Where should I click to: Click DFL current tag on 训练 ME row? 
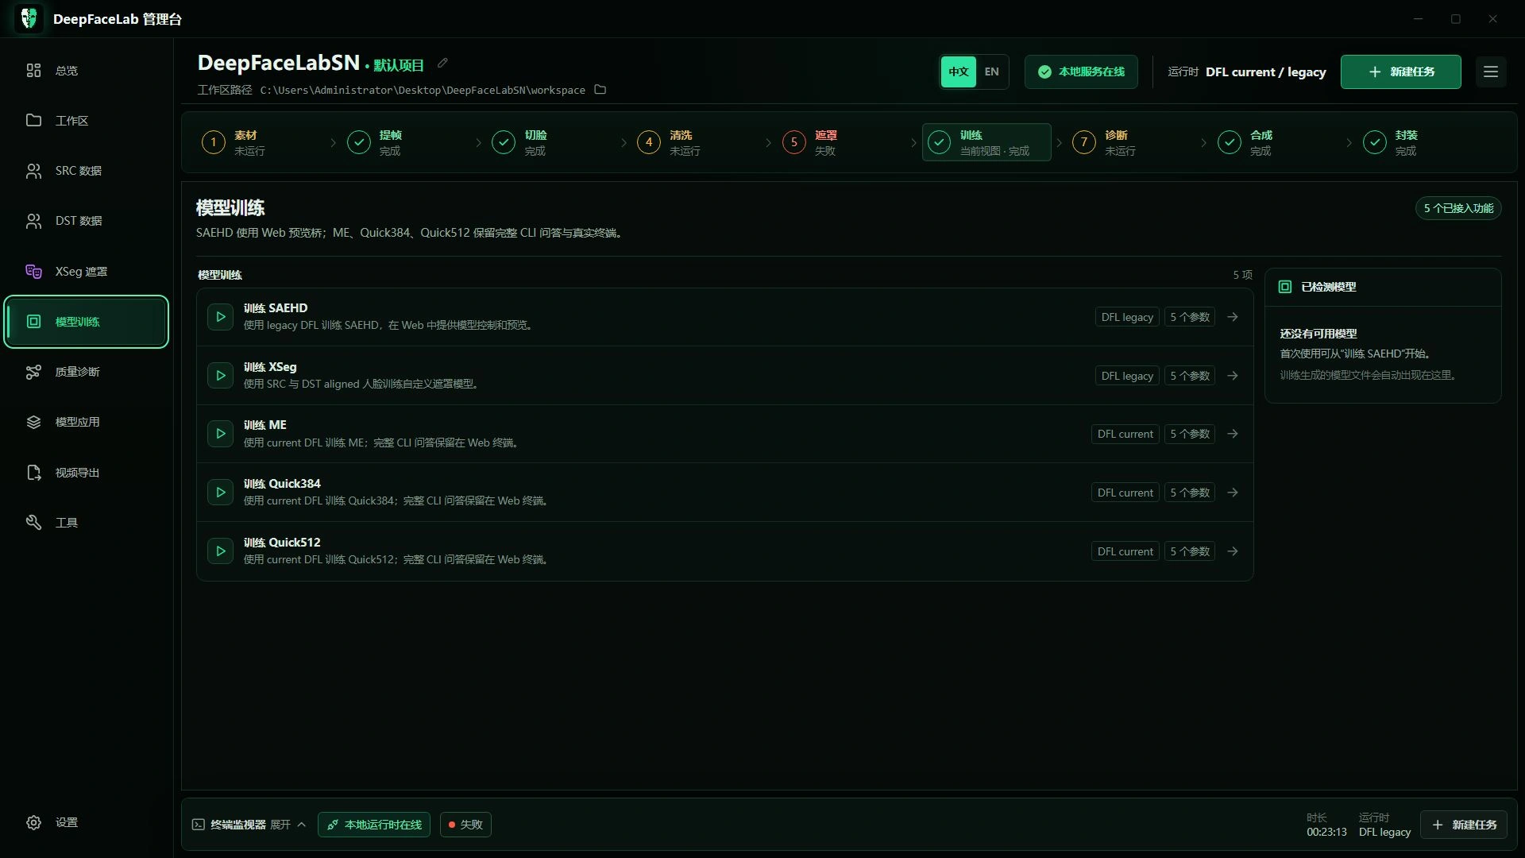[1125, 434]
